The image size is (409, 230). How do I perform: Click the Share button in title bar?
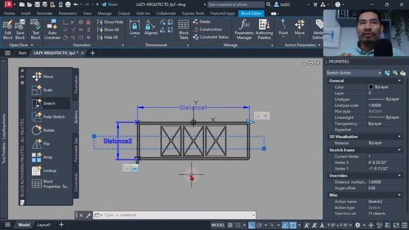[109, 4]
